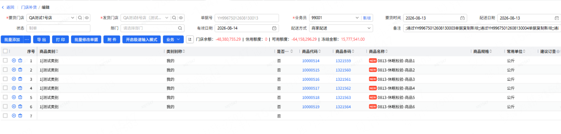Viewport: 561px width, 134px height.
Task: Click the eye icon in 发货门店 field
Action: (x=181, y=18)
